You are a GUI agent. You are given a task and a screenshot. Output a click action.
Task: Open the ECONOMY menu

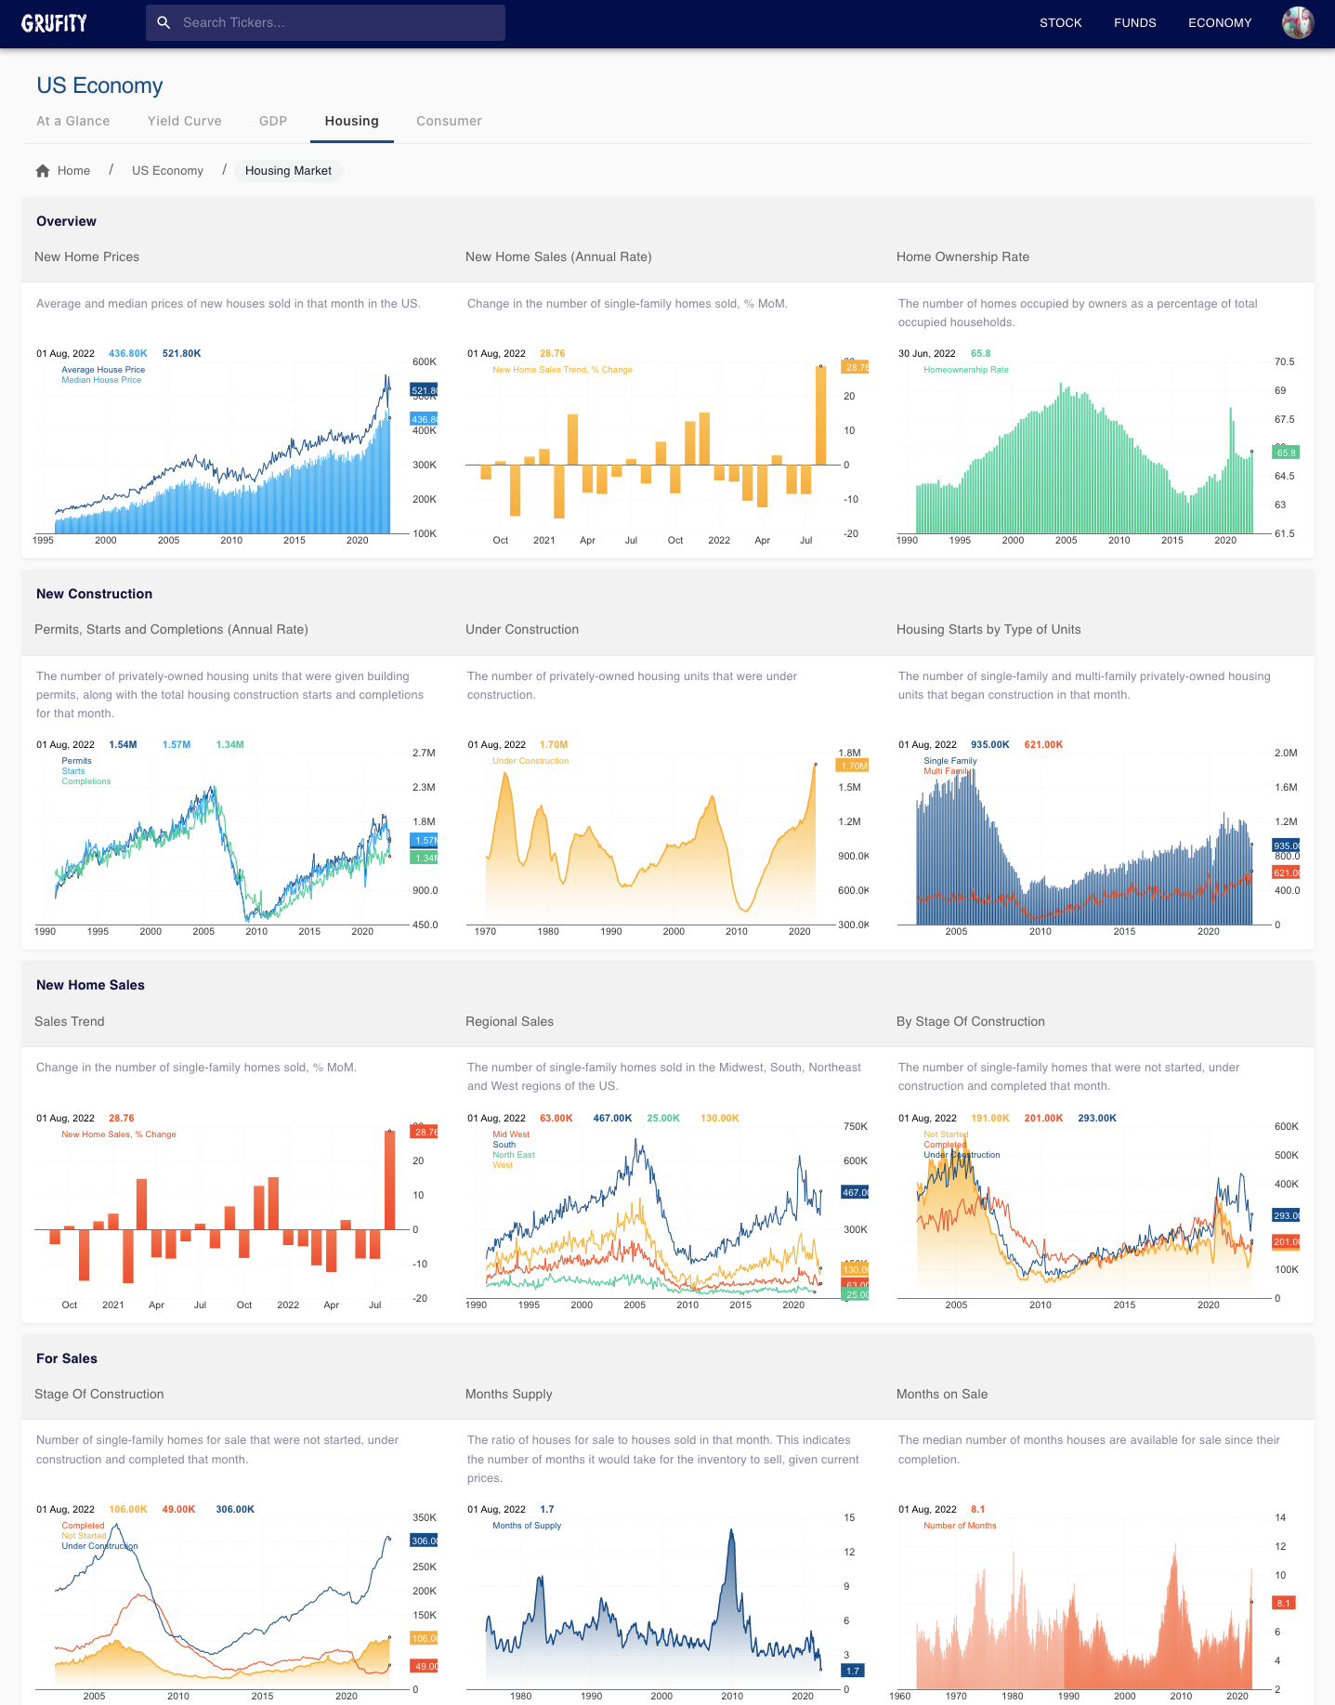(1219, 22)
